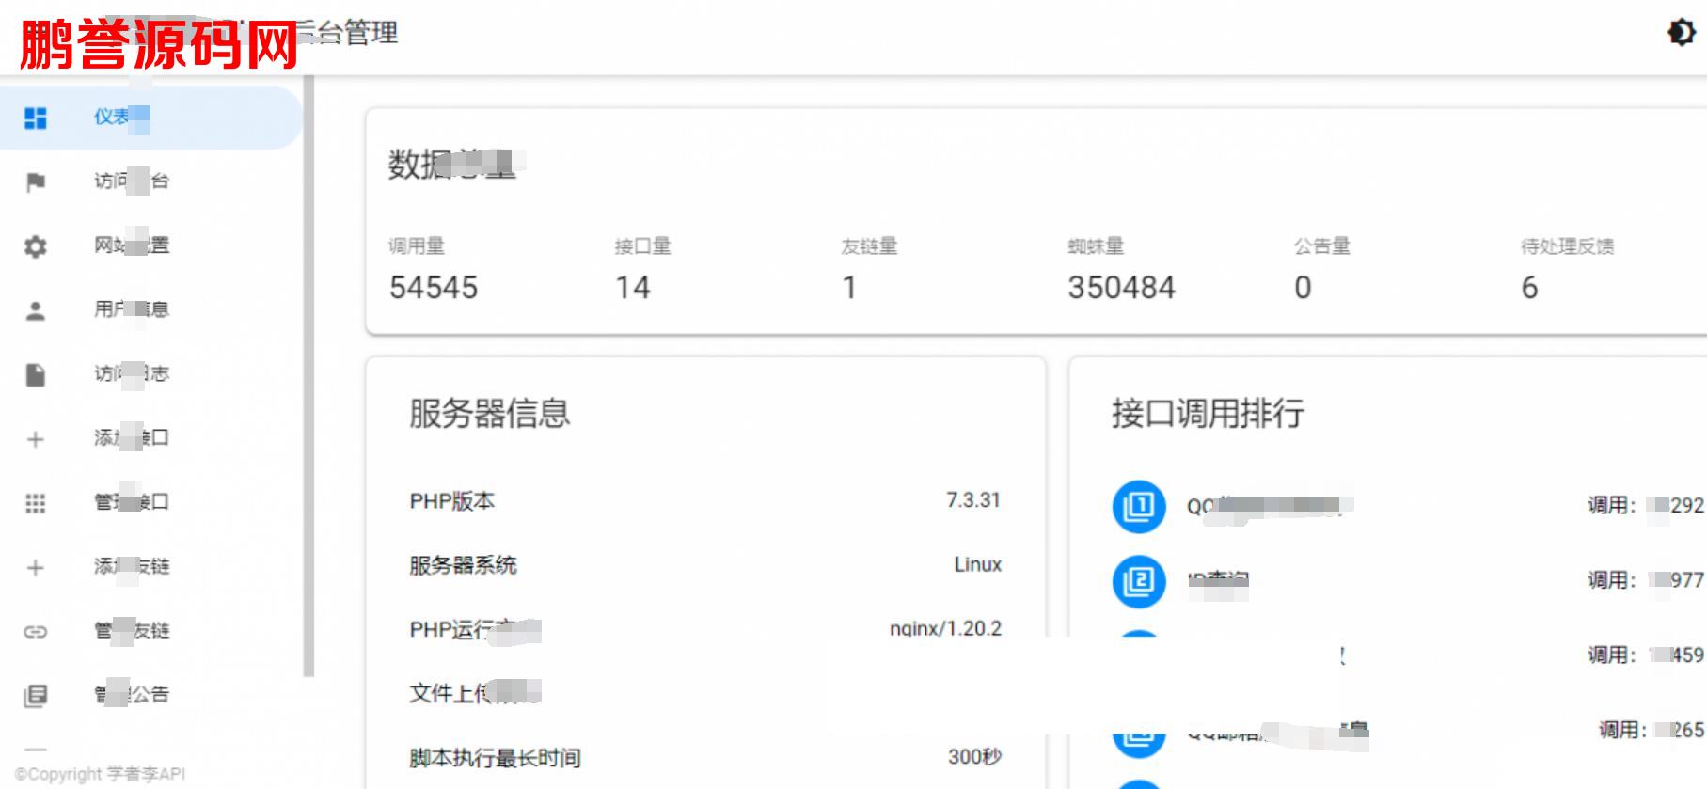
Task: Click the nginx/1.20.2 value
Action: pos(946,628)
